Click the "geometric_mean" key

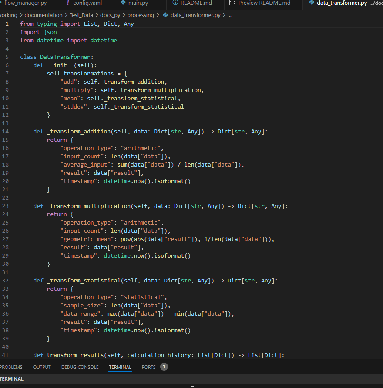pyautogui.click(x=87, y=239)
